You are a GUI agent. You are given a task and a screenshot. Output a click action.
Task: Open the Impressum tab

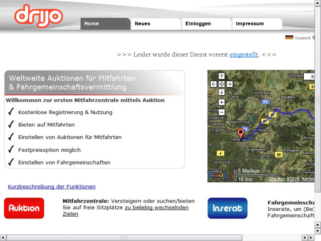click(257, 24)
